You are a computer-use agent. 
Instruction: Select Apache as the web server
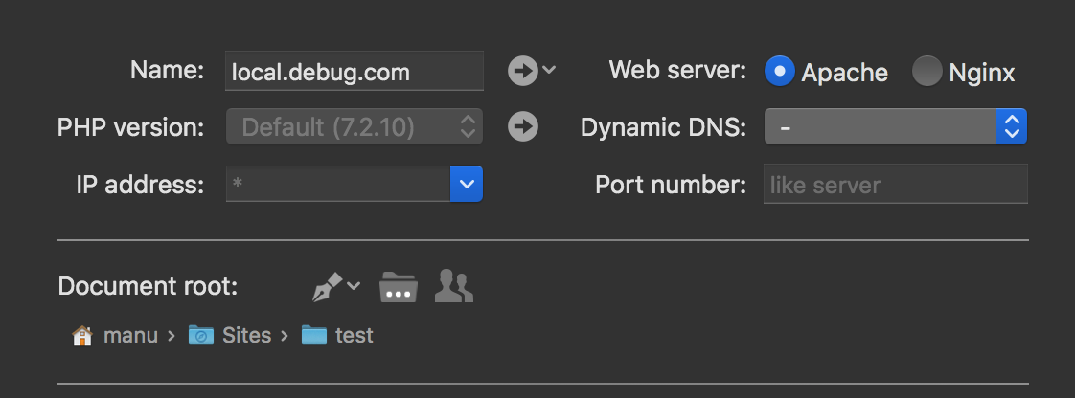click(x=780, y=72)
